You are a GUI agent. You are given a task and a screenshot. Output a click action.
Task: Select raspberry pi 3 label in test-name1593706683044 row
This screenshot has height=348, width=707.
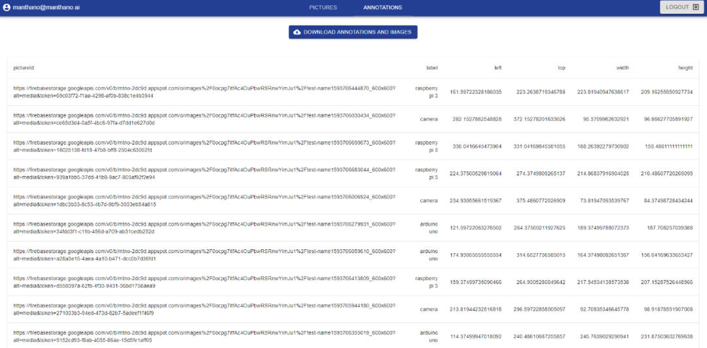point(426,173)
